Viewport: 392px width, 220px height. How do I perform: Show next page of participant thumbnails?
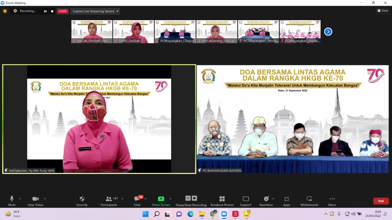[x=328, y=32]
